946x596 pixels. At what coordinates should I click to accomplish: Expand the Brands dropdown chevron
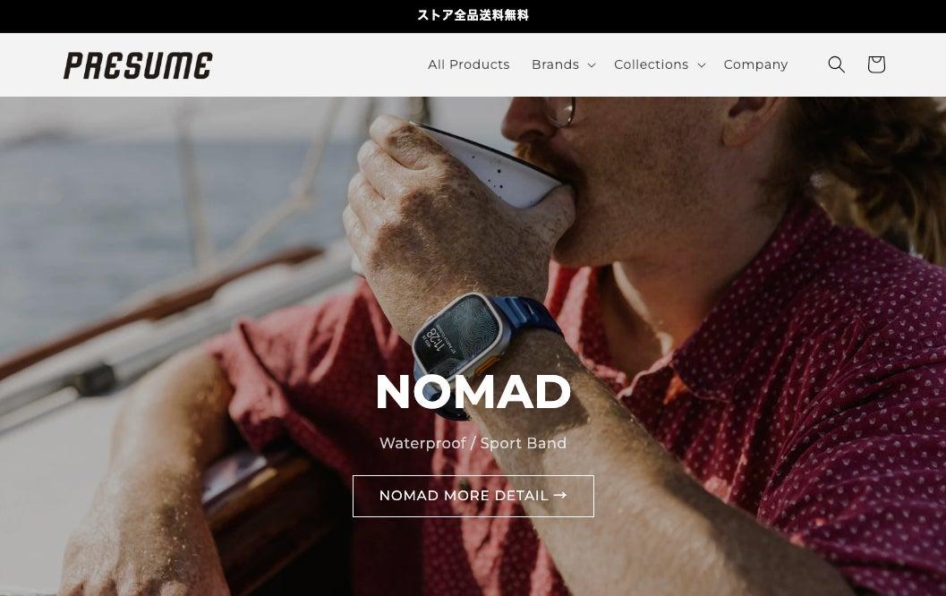point(592,65)
